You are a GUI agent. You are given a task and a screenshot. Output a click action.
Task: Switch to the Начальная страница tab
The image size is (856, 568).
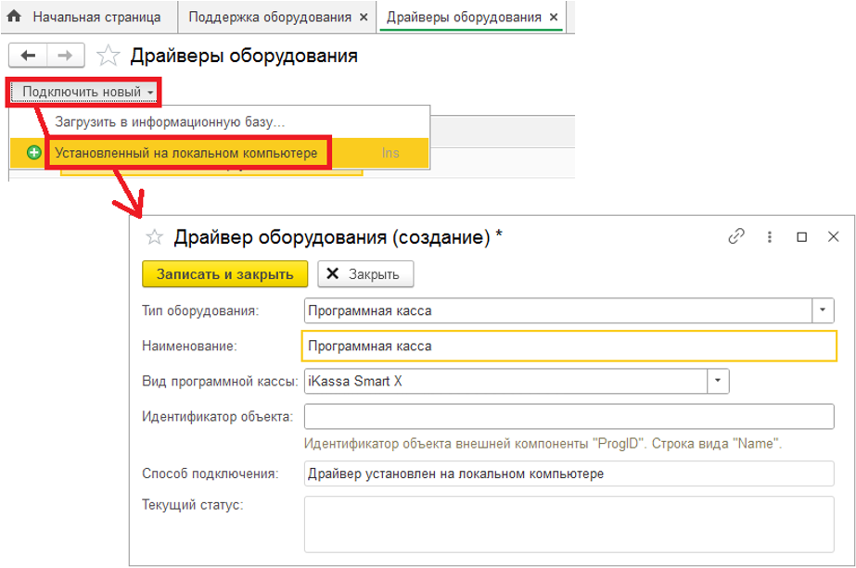point(96,18)
